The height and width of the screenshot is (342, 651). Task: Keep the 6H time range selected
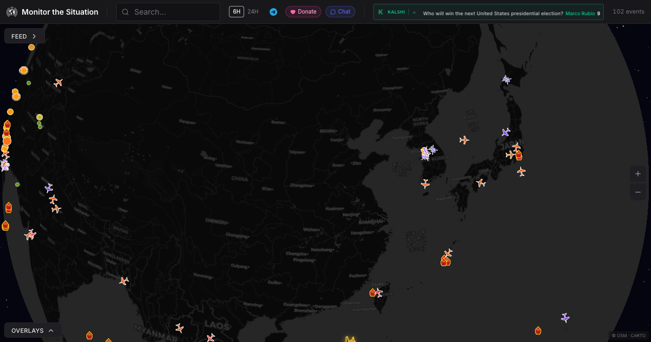tap(236, 11)
